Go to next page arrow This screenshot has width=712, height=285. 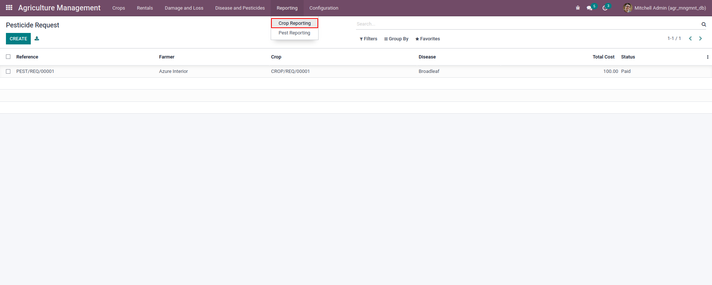point(700,38)
